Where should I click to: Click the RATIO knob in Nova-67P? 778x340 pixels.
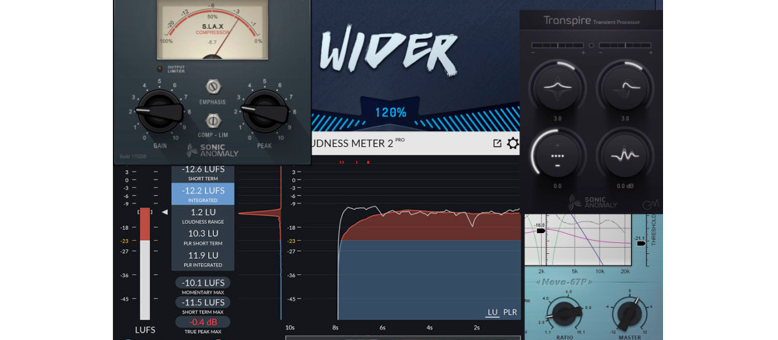[564, 314]
